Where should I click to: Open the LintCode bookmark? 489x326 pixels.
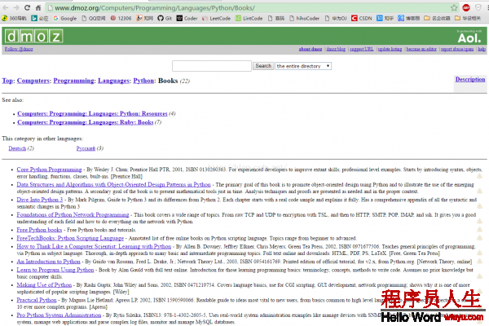coord(249,19)
